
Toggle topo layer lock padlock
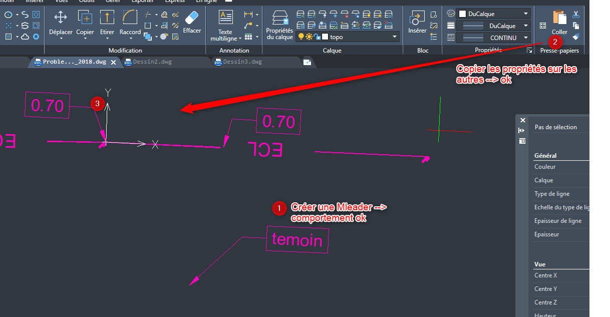pos(317,37)
